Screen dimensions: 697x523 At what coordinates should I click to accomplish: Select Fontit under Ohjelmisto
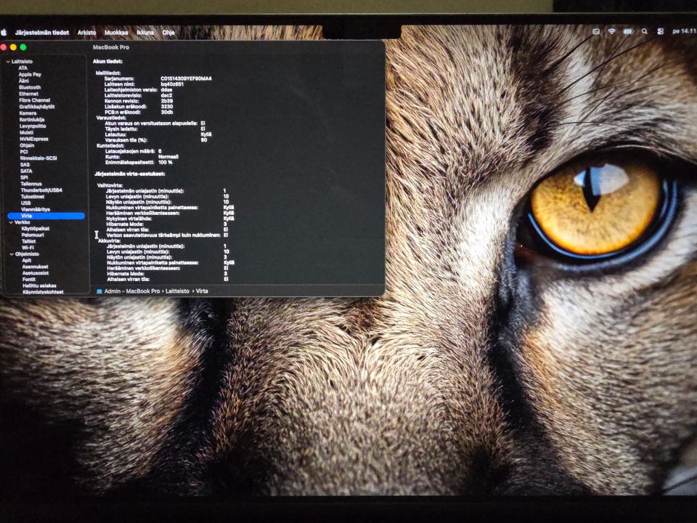[28, 280]
